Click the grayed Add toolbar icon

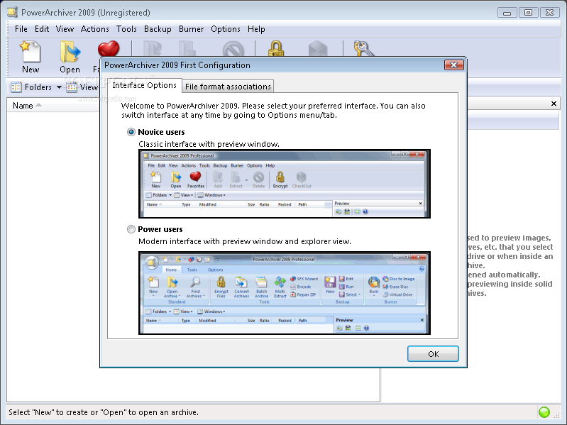[x=153, y=49]
